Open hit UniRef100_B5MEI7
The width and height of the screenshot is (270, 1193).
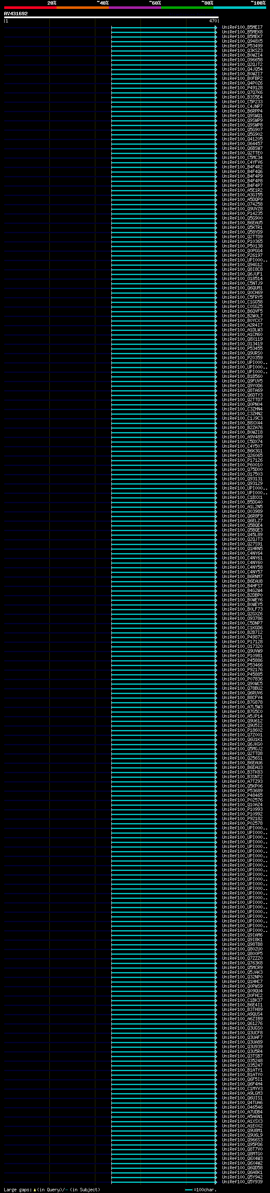pyautogui.click(x=242, y=28)
